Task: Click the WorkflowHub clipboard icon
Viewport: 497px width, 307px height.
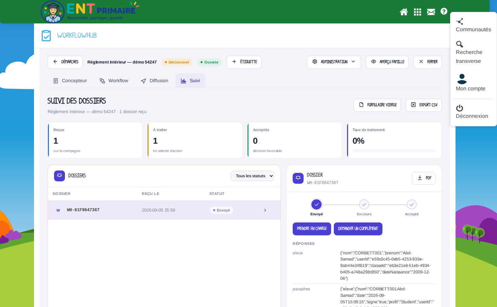Action: (46, 35)
